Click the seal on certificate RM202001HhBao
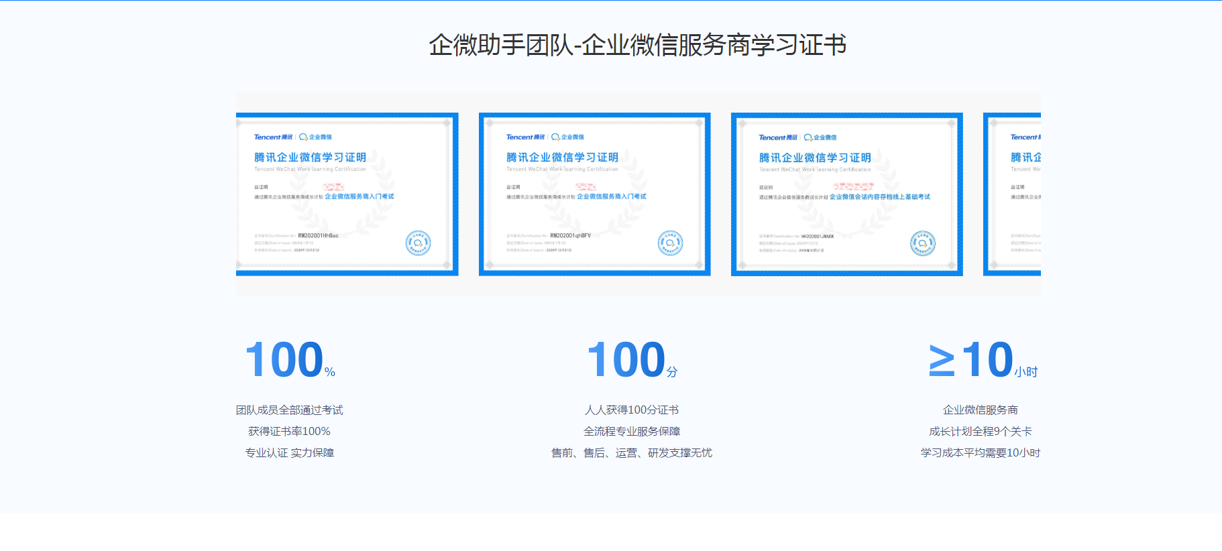 418,243
